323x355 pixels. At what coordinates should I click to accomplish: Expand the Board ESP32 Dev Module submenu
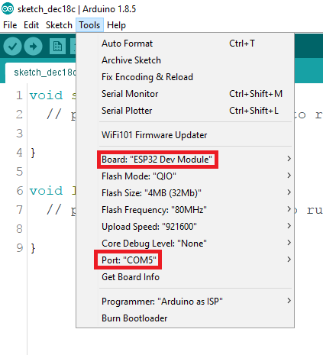coord(185,160)
